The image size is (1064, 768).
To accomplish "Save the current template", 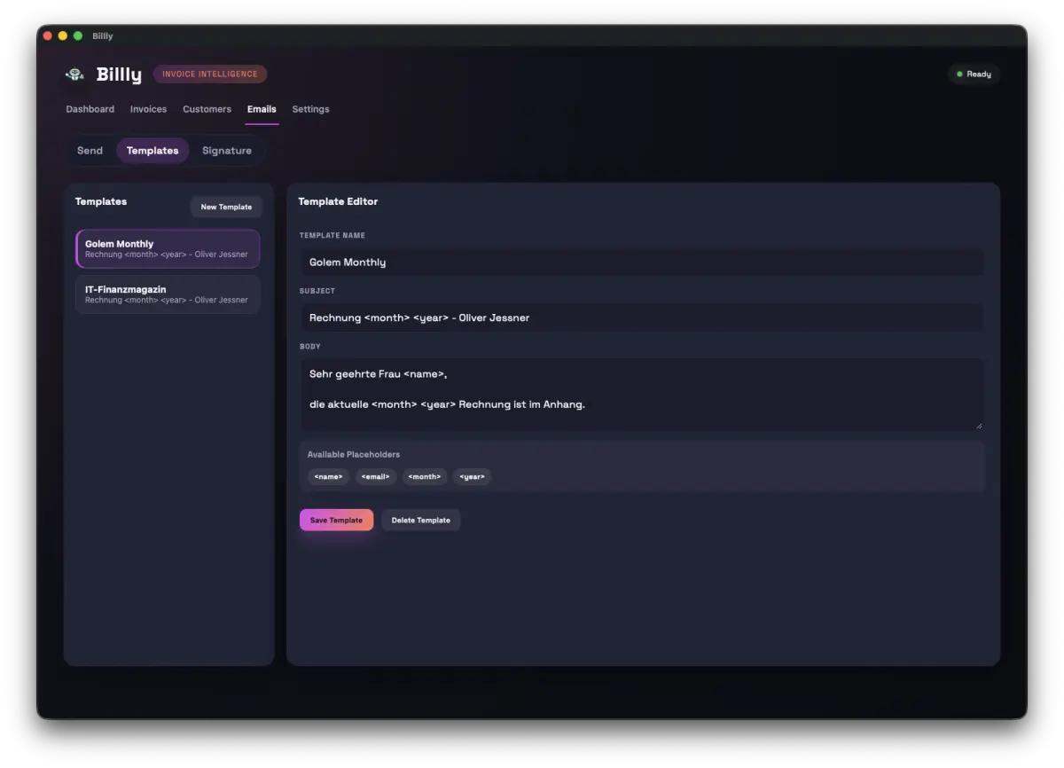I will pyautogui.click(x=336, y=520).
